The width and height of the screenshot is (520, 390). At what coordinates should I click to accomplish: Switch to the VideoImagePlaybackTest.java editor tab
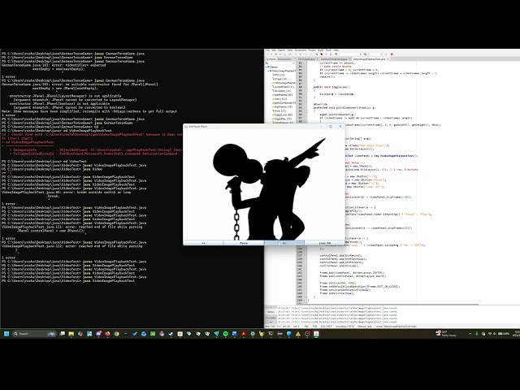[x=369, y=59]
